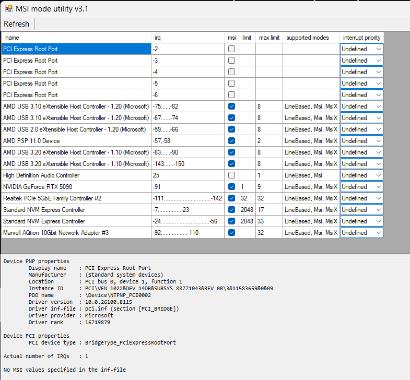The image size is (410, 380).
Task: Click the Refresh toolbar button
Action: pos(17,24)
